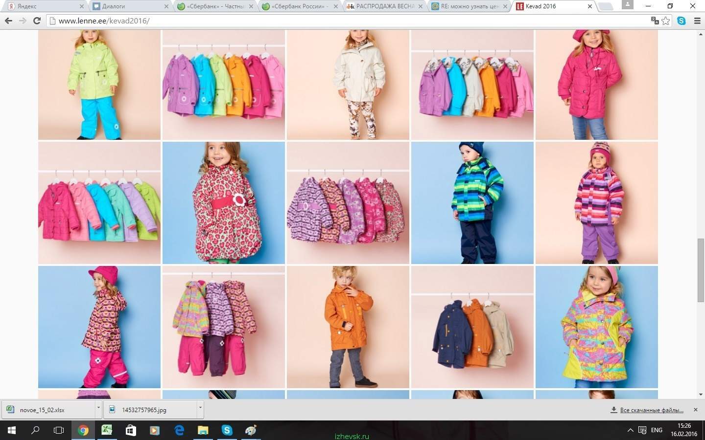Image resolution: width=705 pixels, height=440 pixels.
Task: Open a new tab
Action: click(x=606, y=6)
